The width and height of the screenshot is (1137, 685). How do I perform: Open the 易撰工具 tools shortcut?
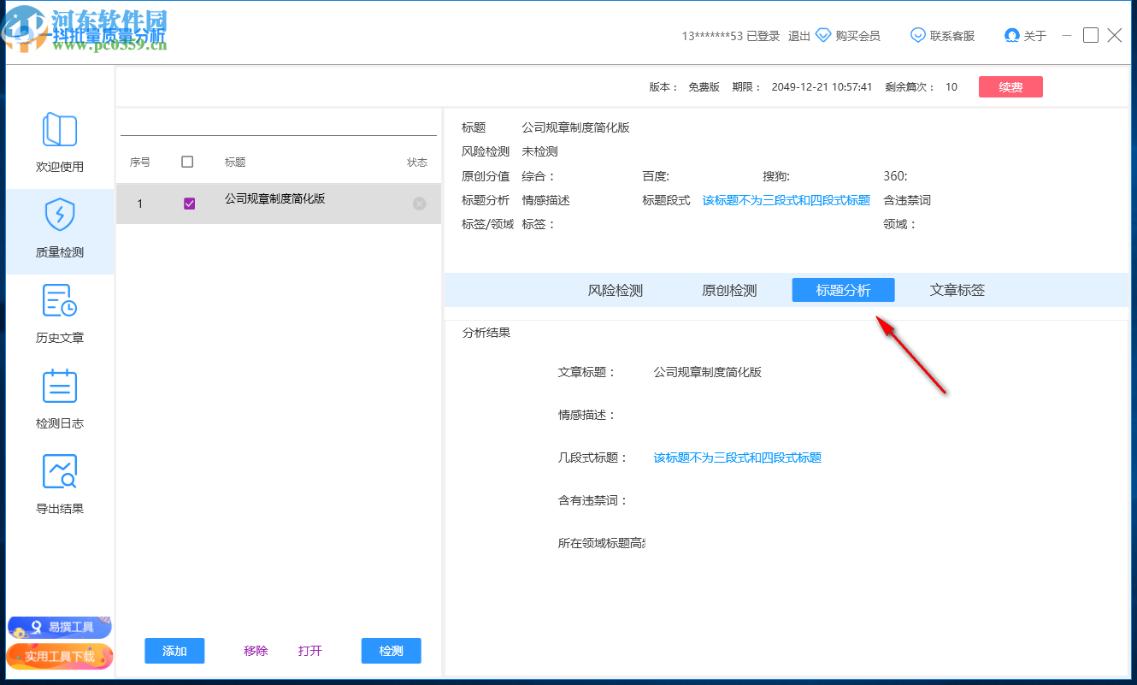click(x=59, y=627)
